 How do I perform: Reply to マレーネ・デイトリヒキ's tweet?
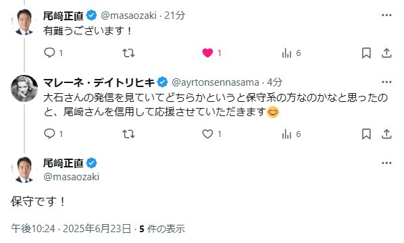tap(49, 134)
